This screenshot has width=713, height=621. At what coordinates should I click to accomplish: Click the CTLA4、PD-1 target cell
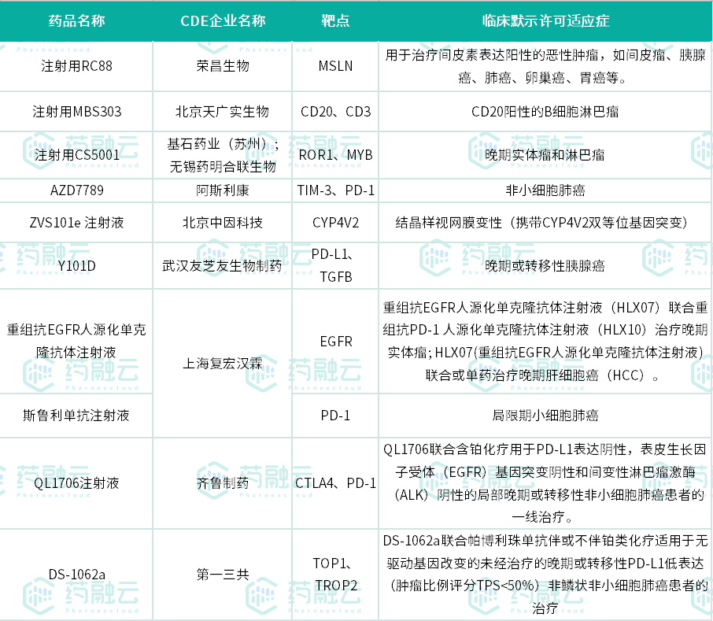pos(335,483)
